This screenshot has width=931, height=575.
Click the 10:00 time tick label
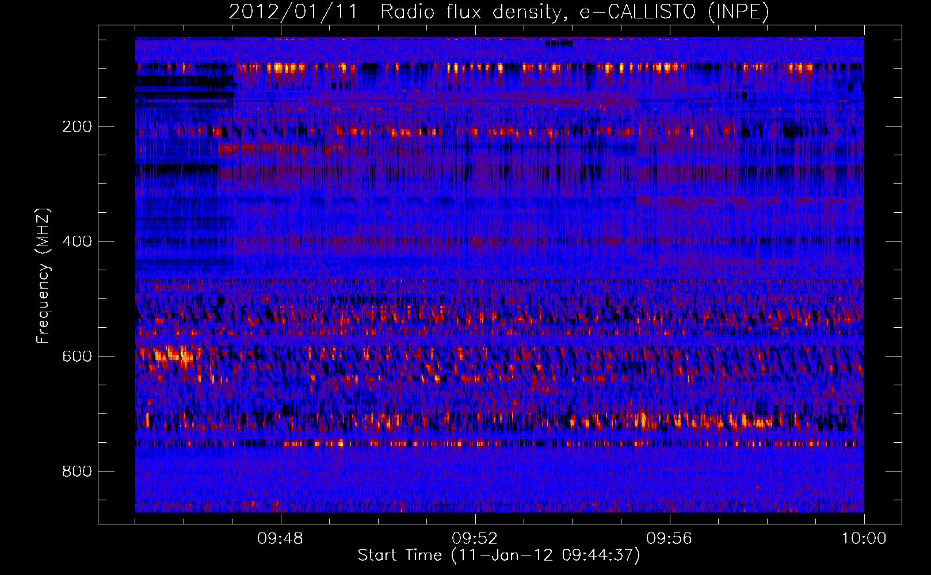coord(864,539)
